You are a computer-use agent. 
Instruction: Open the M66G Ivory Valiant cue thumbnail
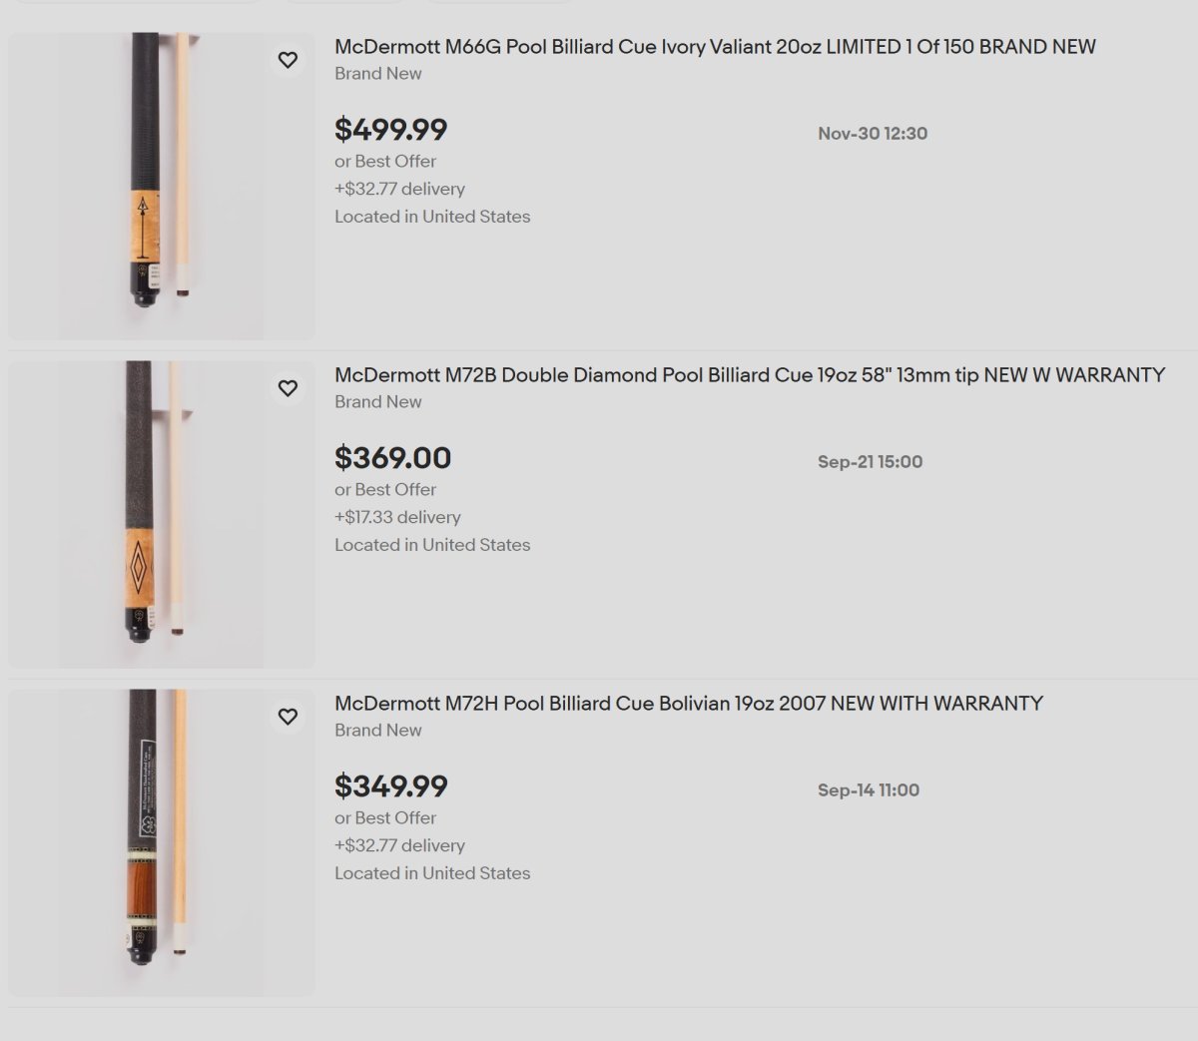[x=161, y=186]
